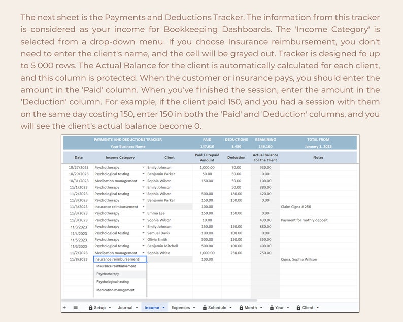Screen dimensions: 403x322
Task: Expand Schedule tab options arrow
Action: pos(230,308)
